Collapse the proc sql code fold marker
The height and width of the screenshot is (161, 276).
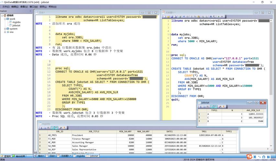coord(170,55)
